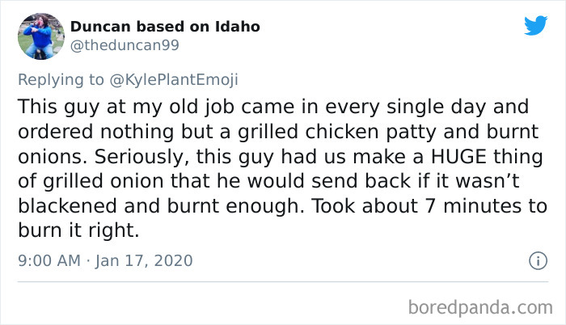This screenshot has width=566, height=325.
Task: Click the word Idaho in display name
Action: [238, 27]
